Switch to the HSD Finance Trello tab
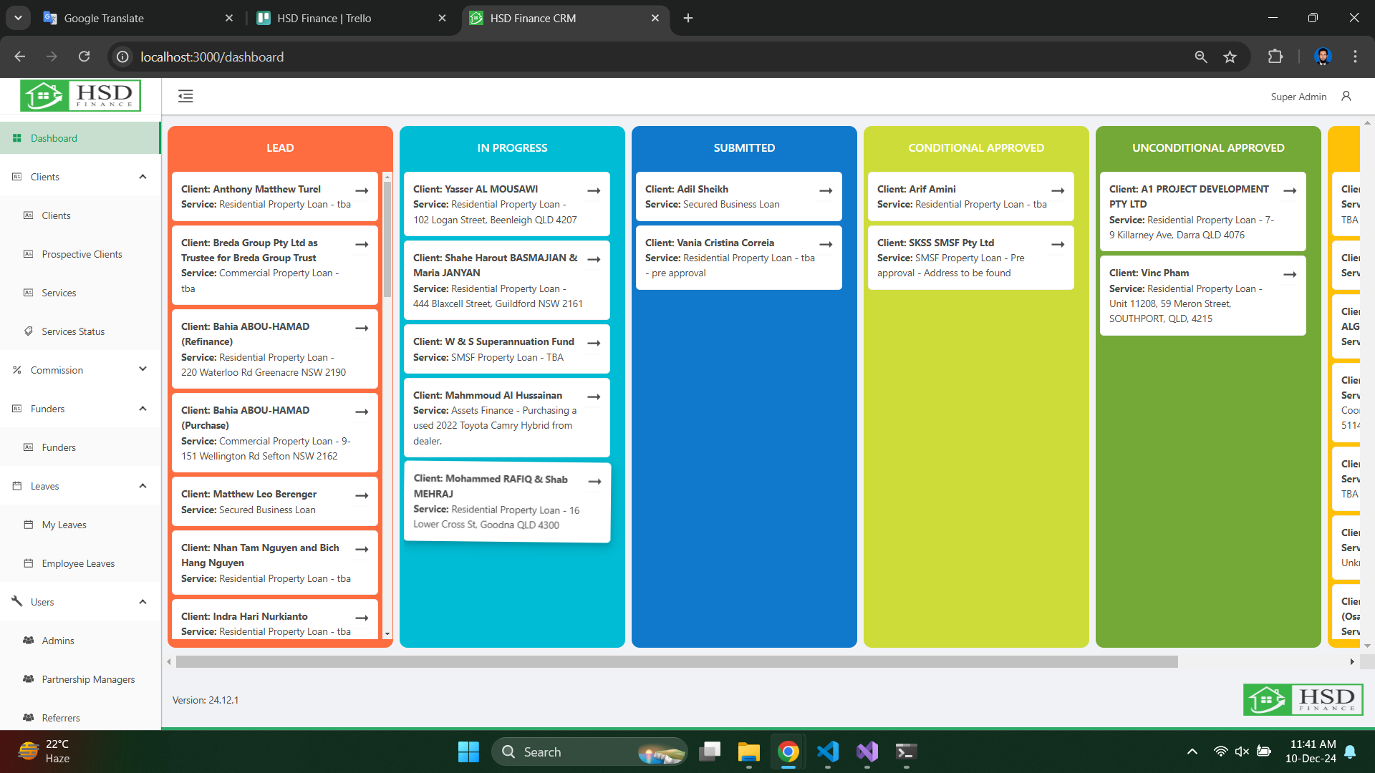1375x773 pixels. click(x=324, y=18)
